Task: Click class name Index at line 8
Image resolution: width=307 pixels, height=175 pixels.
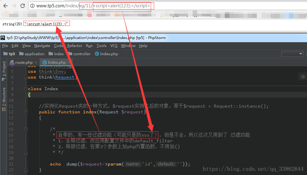Action: coord(51,89)
